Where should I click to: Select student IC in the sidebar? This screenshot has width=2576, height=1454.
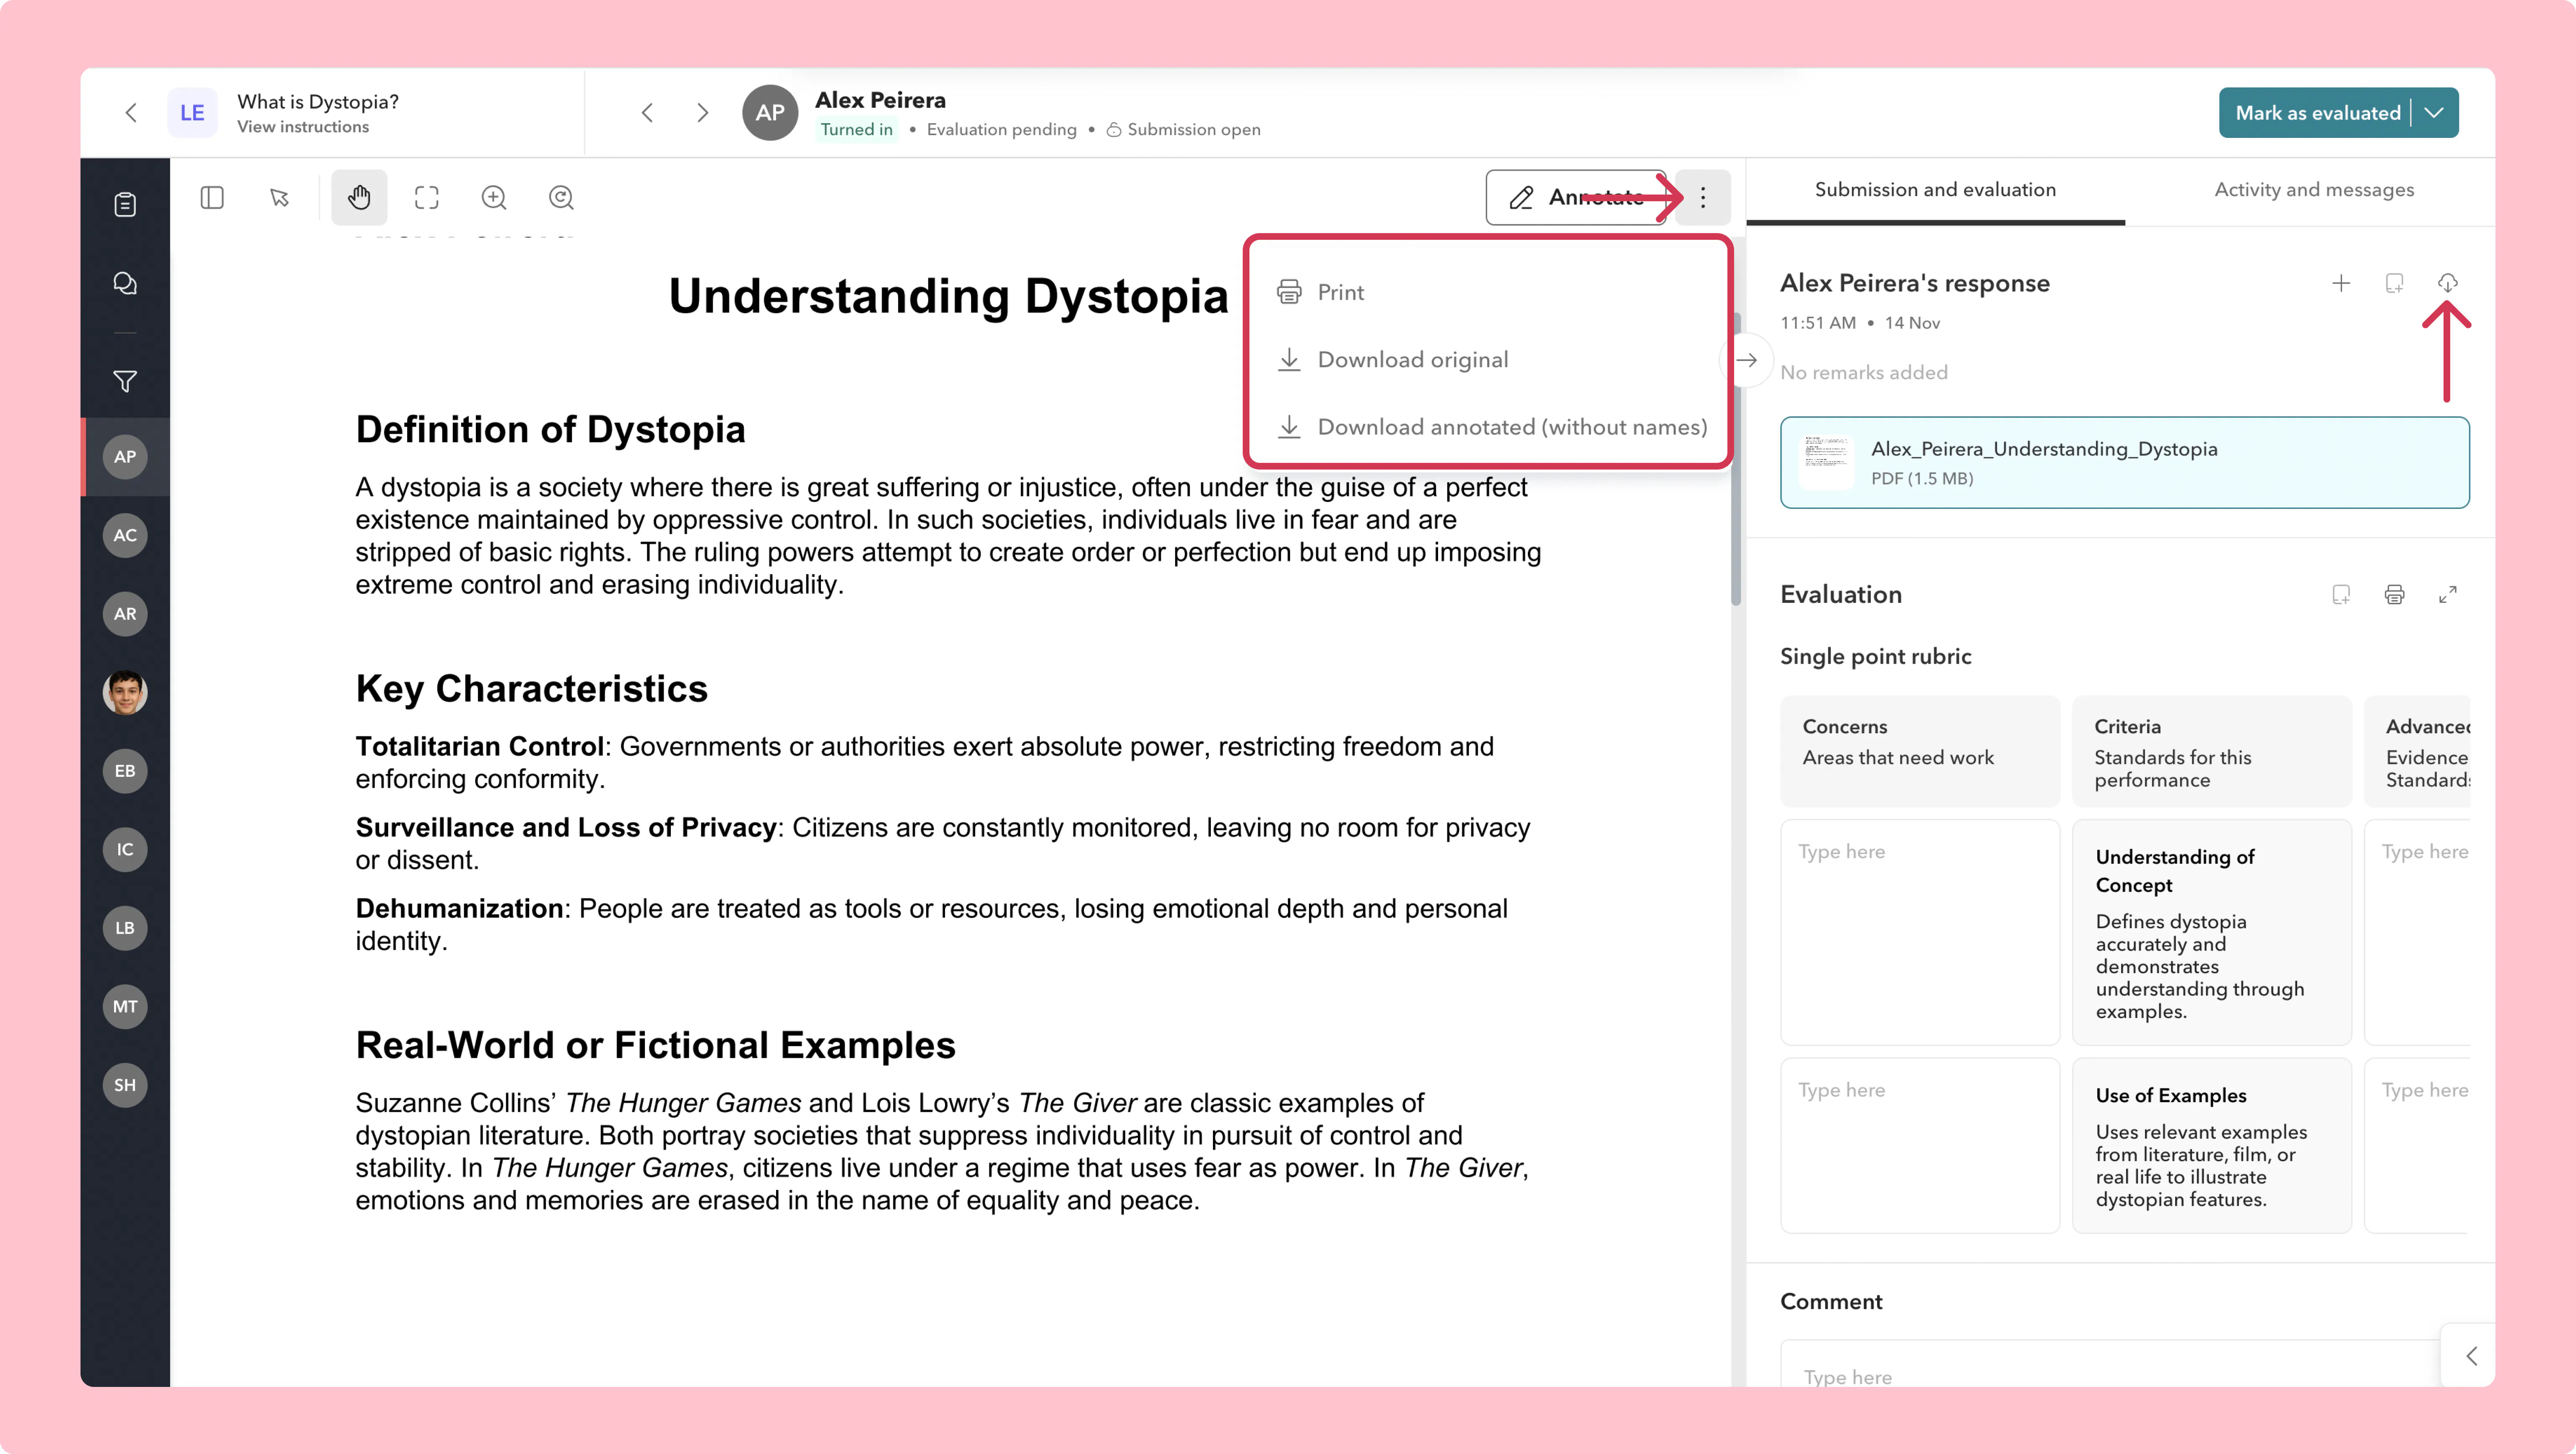(x=125, y=849)
